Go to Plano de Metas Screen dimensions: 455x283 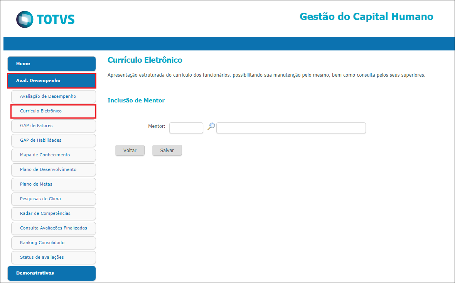click(x=53, y=184)
